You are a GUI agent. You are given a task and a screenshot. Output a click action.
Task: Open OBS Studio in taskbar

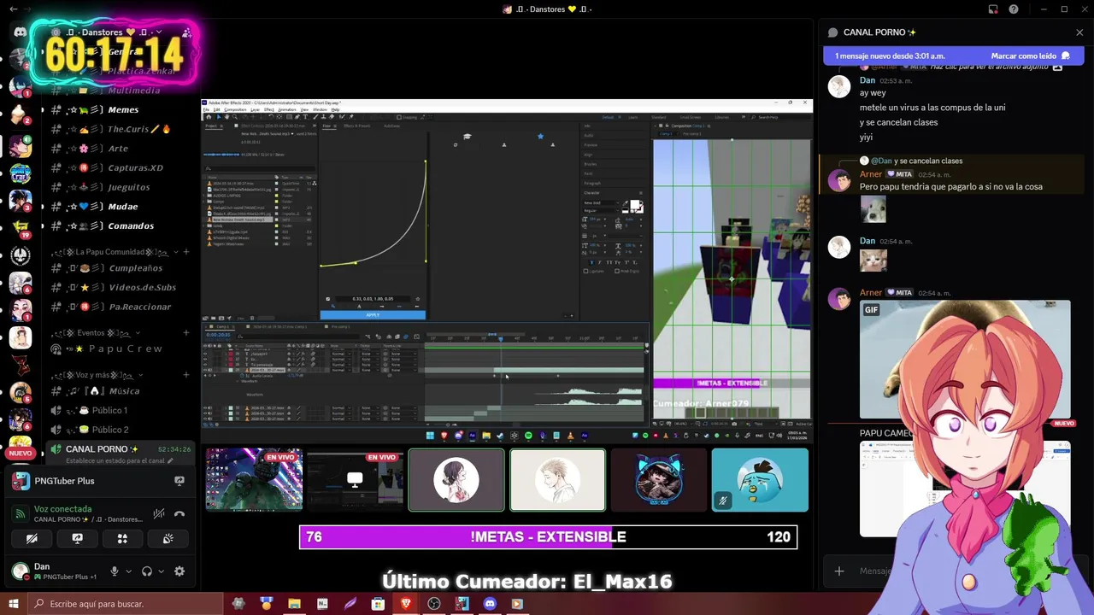coord(434,604)
